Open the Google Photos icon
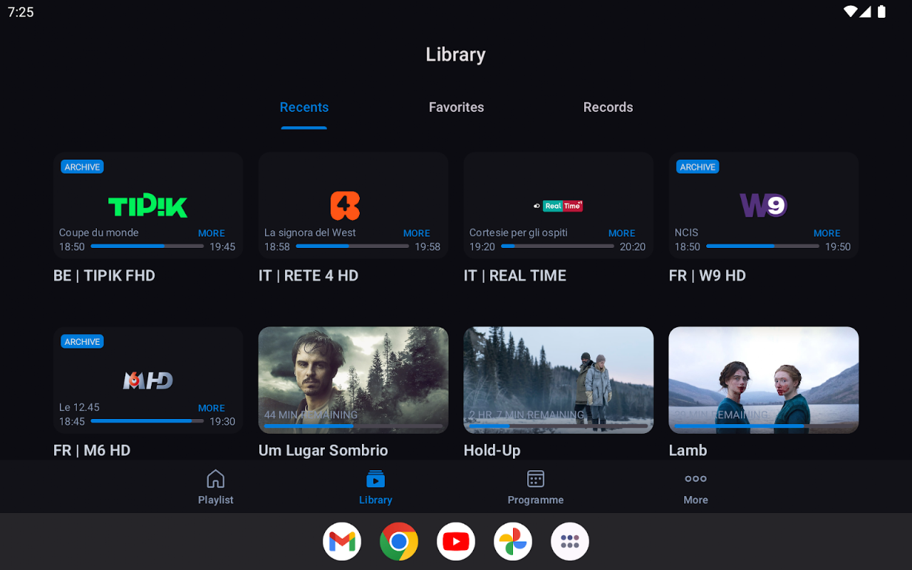Image resolution: width=912 pixels, height=570 pixels. (513, 541)
